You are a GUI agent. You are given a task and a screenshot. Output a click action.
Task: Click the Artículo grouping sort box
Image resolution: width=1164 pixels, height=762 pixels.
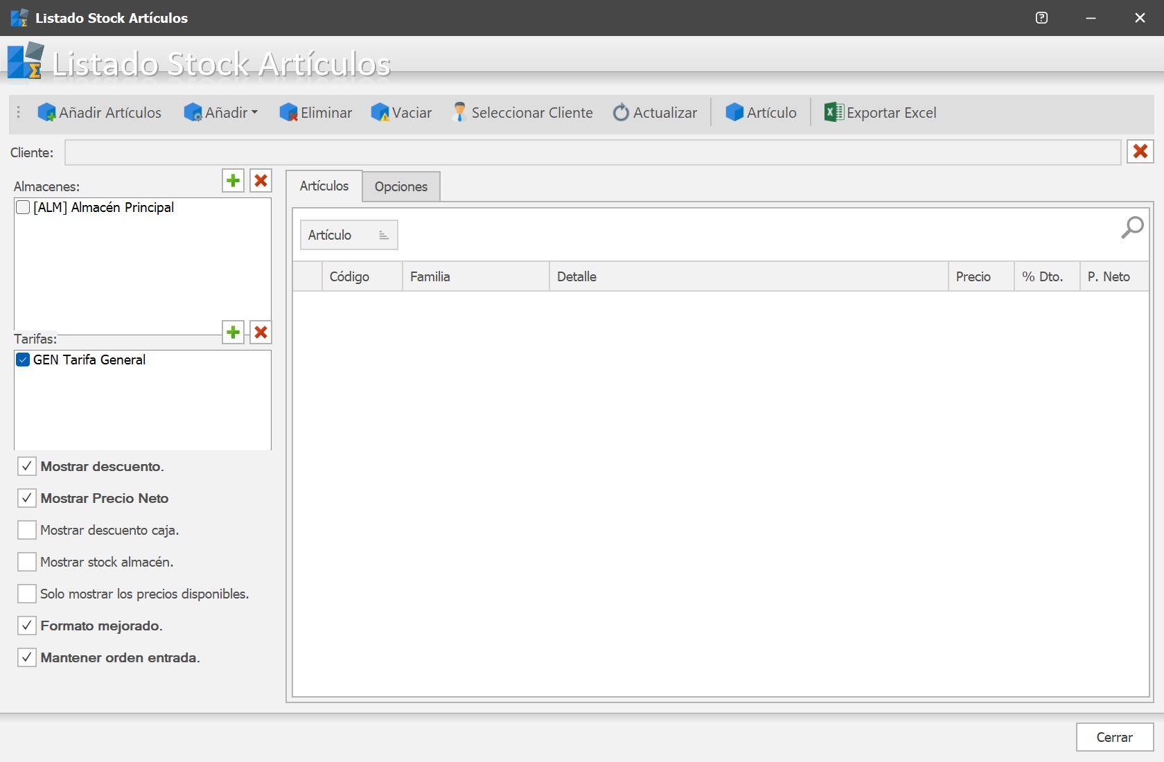(349, 235)
